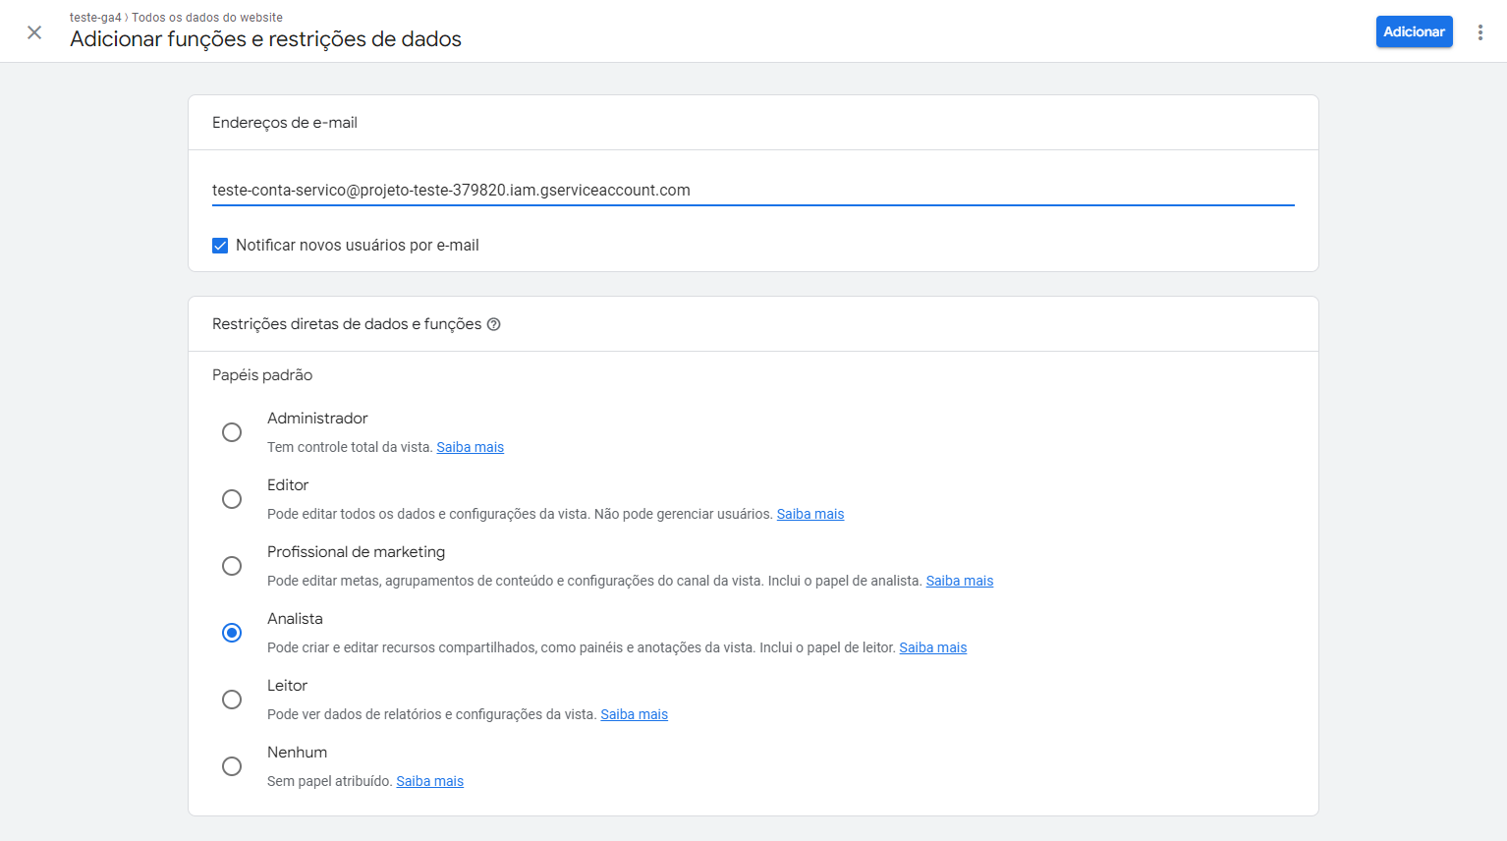This screenshot has width=1507, height=841.
Task: Select the Administrador role radio button
Action: click(x=232, y=432)
